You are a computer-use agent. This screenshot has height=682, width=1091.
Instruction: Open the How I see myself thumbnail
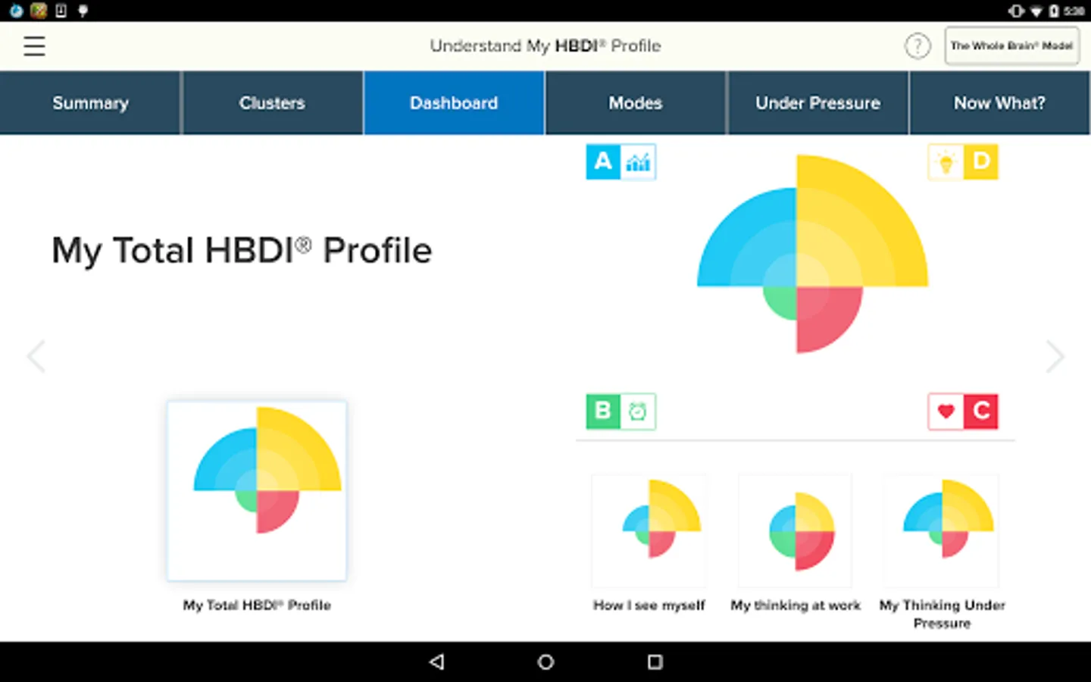pos(649,530)
